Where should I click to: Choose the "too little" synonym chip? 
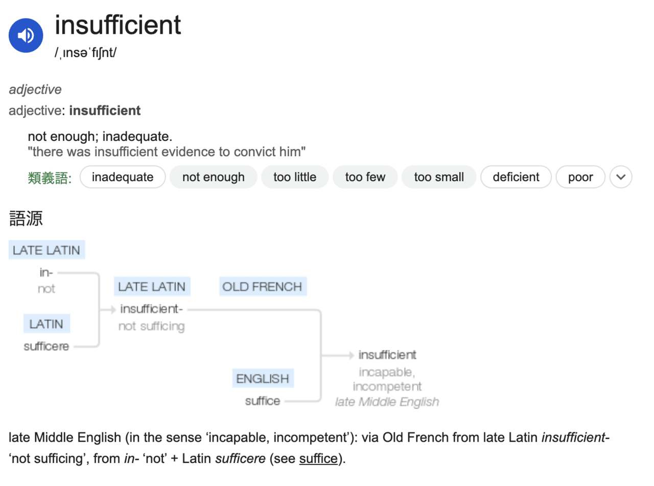click(x=294, y=178)
